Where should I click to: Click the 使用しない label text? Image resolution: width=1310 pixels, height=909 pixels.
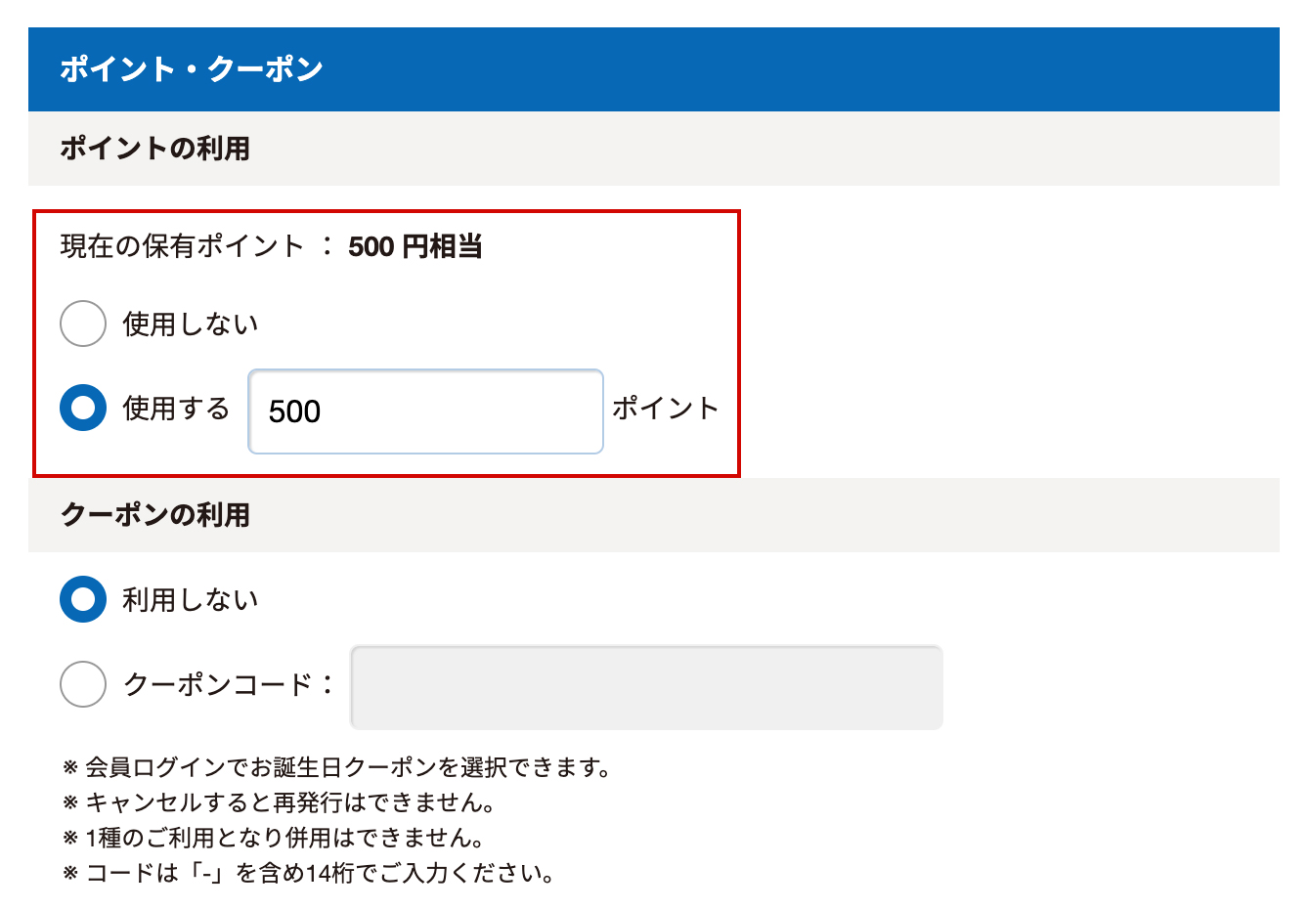pos(191,324)
